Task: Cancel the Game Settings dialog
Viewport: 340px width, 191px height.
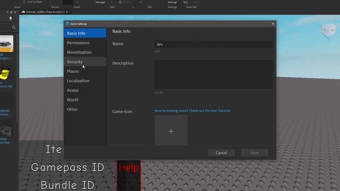Action: [x=221, y=153]
